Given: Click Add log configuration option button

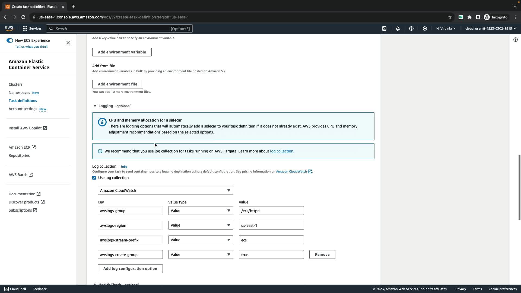Looking at the screenshot, I should (x=130, y=269).
